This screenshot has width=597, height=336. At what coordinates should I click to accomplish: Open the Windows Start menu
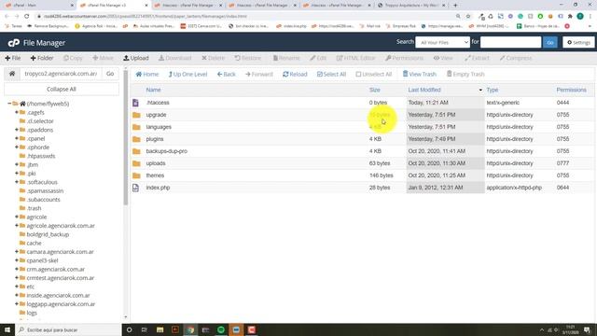click(7, 329)
